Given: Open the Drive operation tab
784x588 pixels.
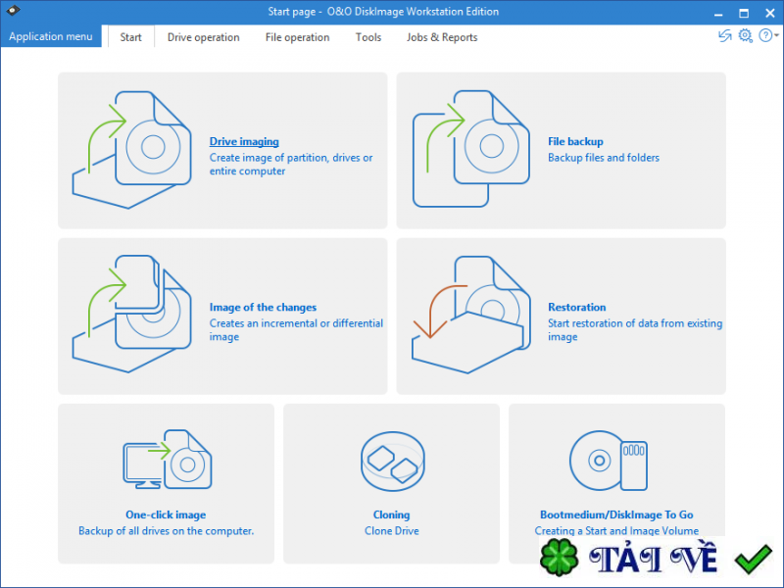Looking at the screenshot, I should click(x=203, y=37).
